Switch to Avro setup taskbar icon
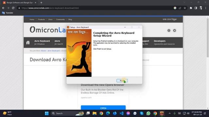The image size is (209, 117). click(x=162, y=113)
